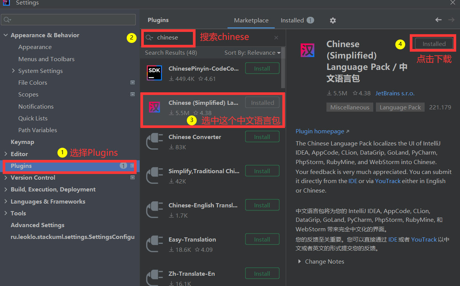Click the back navigation arrow
This screenshot has height=286, width=460.
tap(438, 20)
